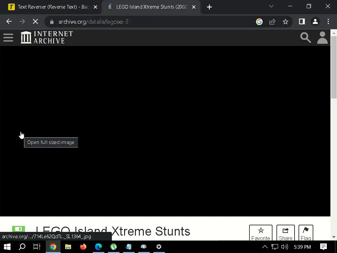337x253 pixels.
Task: Open the browser side panel
Action: pyautogui.click(x=302, y=21)
